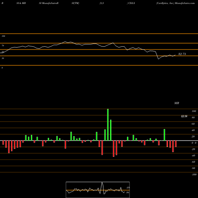Viewport: 198px width, 198px height.
Task: Click the overlapping 12.88 value label
Action: click(x=184, y=116)
